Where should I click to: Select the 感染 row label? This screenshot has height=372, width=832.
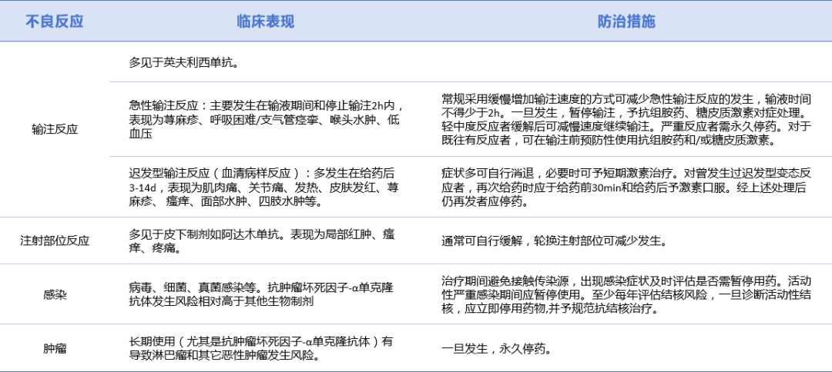55,294
